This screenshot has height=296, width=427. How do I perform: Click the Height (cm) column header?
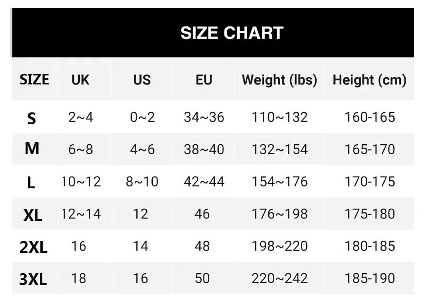coord(370,80)
